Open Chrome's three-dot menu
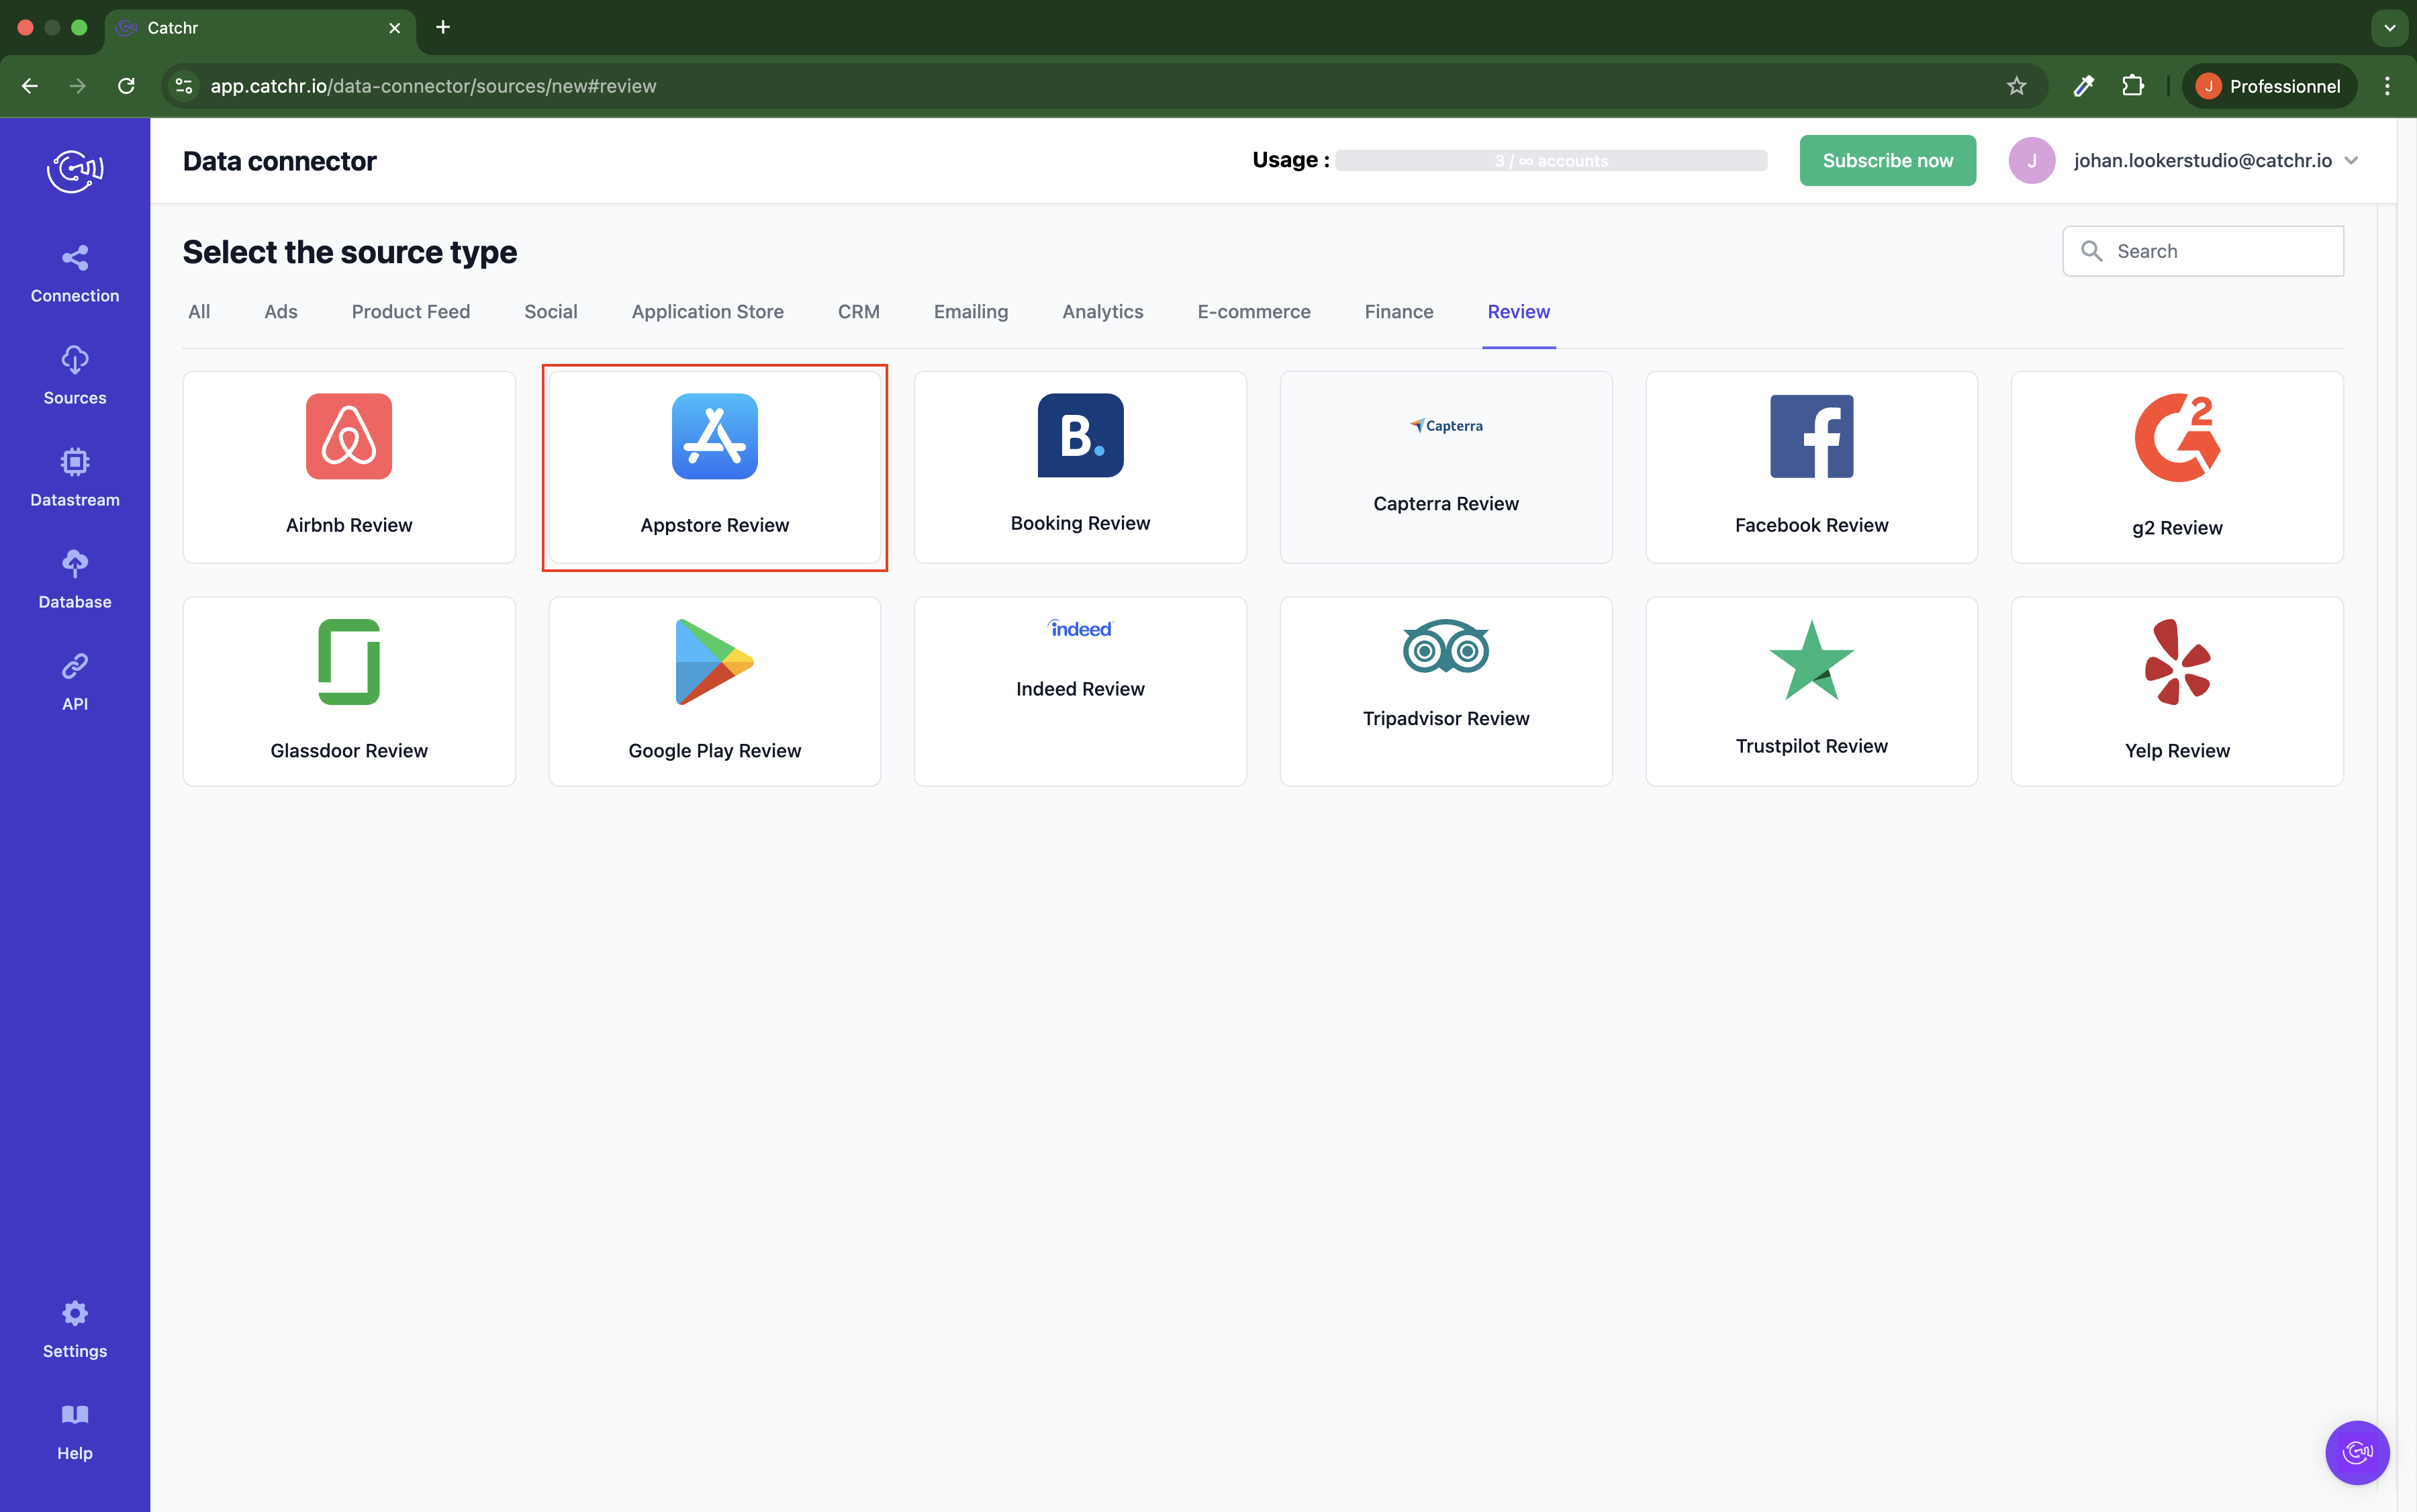 [2387, 86]
